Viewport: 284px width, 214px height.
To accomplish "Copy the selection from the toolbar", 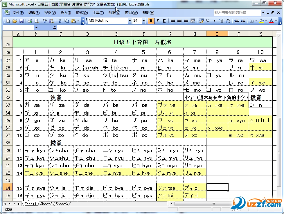I will coord(66,21).
